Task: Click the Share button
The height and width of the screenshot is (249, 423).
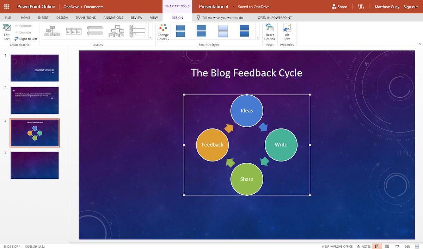Action: pos(339,7)
